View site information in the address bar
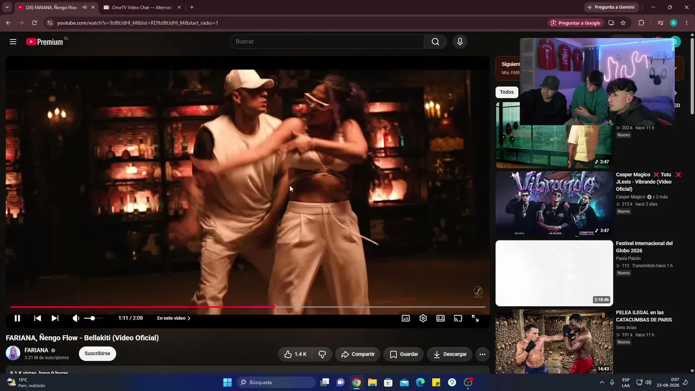Viewport: 695px width, 391px height. 50,23
